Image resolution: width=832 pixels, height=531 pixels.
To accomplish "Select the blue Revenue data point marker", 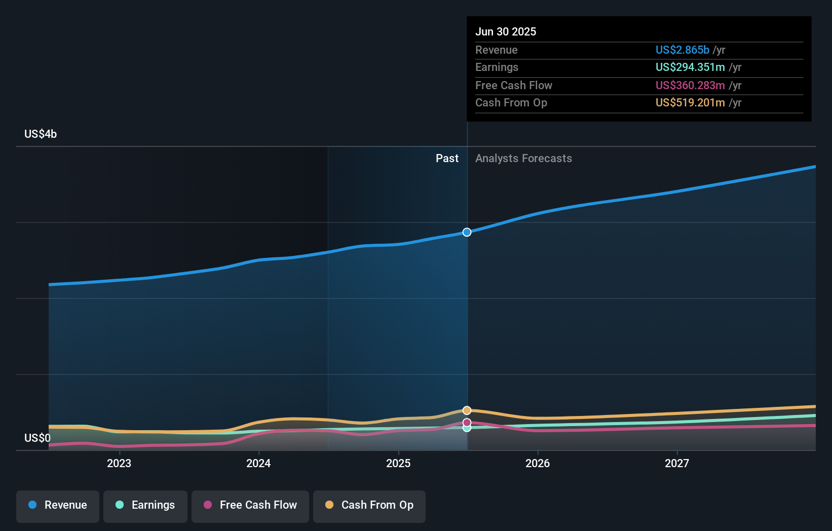I will [x=467, y=232].
